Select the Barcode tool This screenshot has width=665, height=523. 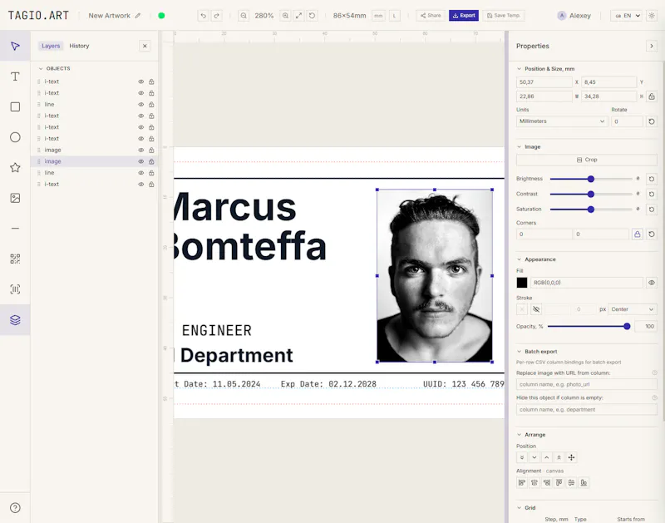tap(15, 289)
